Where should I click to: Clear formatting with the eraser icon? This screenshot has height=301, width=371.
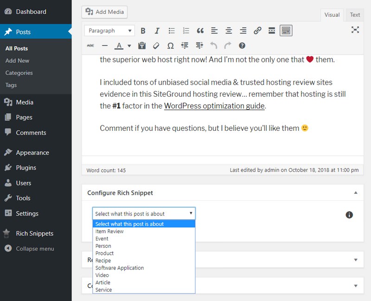click(156, 45)
